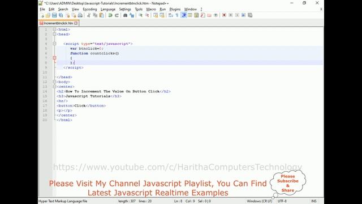Image resolution: width=362 pixels, height=204 pixels.
Task: Run macro multiple times icon
Action: click(x=243, y=15)
